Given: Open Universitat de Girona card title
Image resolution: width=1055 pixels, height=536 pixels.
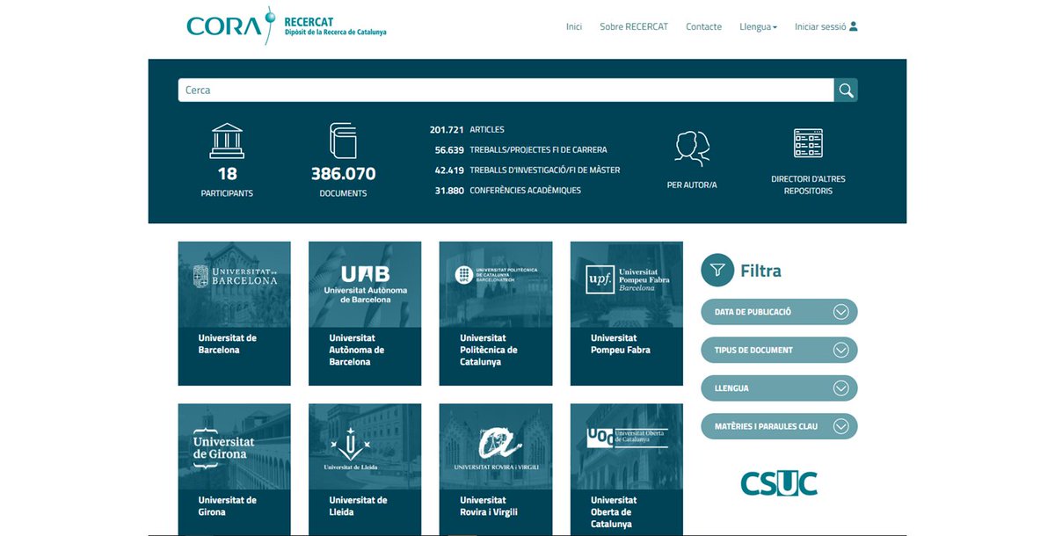Looking at the screenshot, I should point(228,506).
